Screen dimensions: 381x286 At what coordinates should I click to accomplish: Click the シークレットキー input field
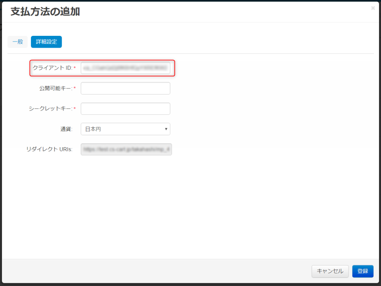125,109
